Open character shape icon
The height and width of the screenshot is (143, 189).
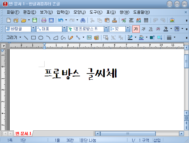[124, 20]
